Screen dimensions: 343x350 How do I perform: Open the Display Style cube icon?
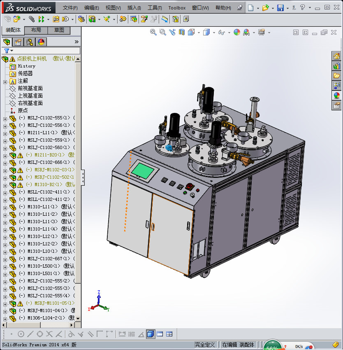(x=206, y=33)
